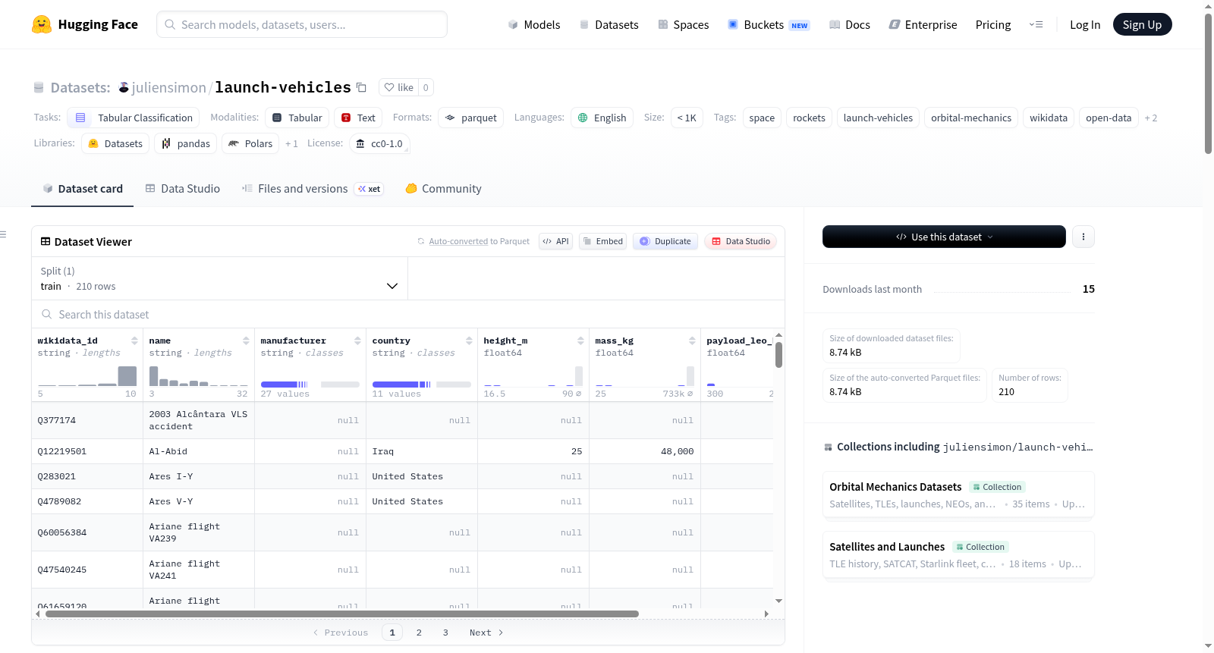Click the Duplicate button
Image resolution: width=1214 pixels, height=653 pixels.
point(665,241)
